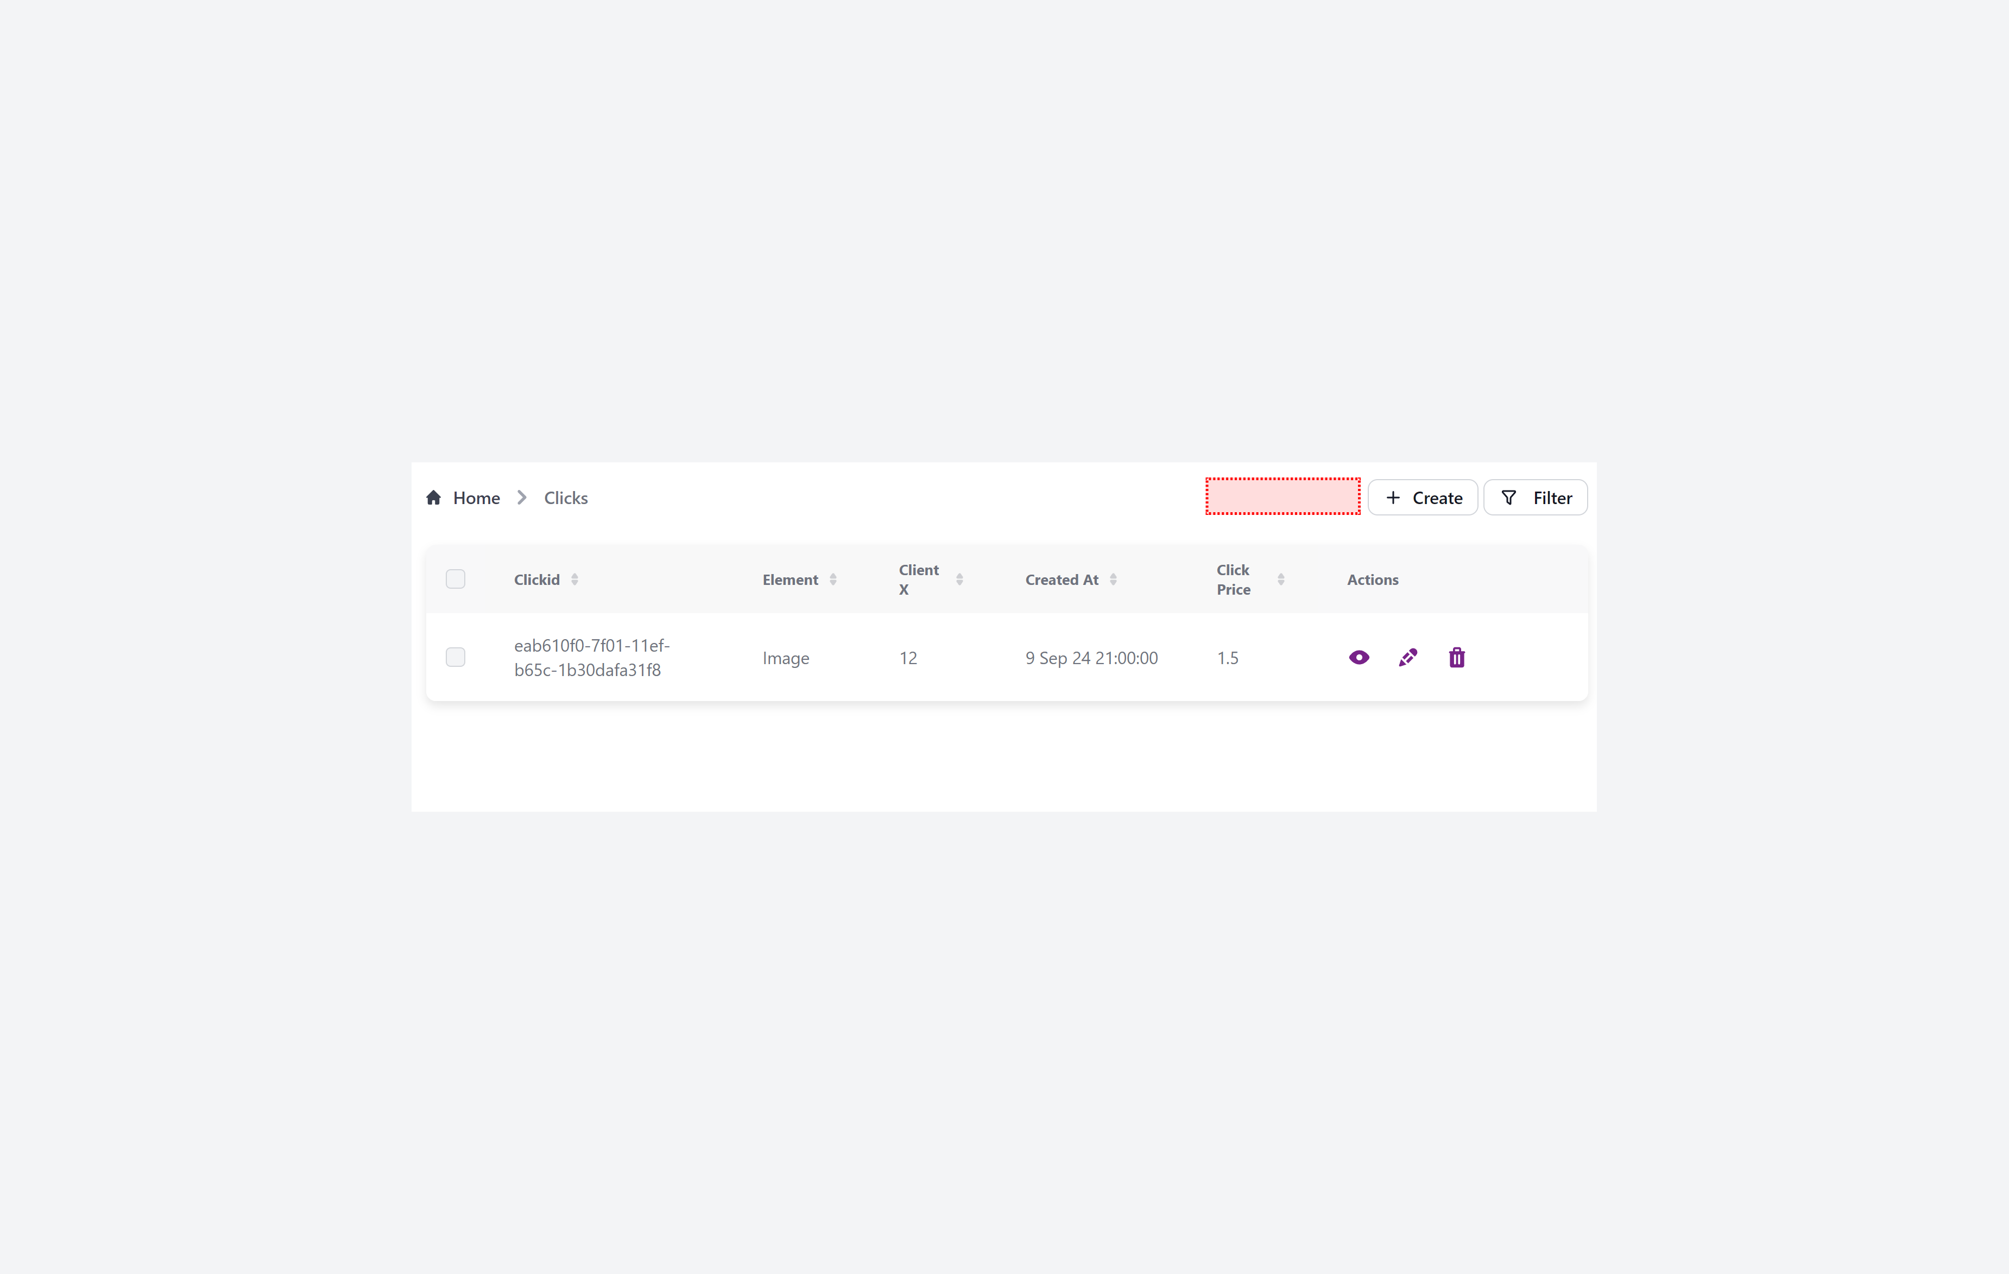
Task: Delete the click record with the trash icon
Action: coord(1457,658)
